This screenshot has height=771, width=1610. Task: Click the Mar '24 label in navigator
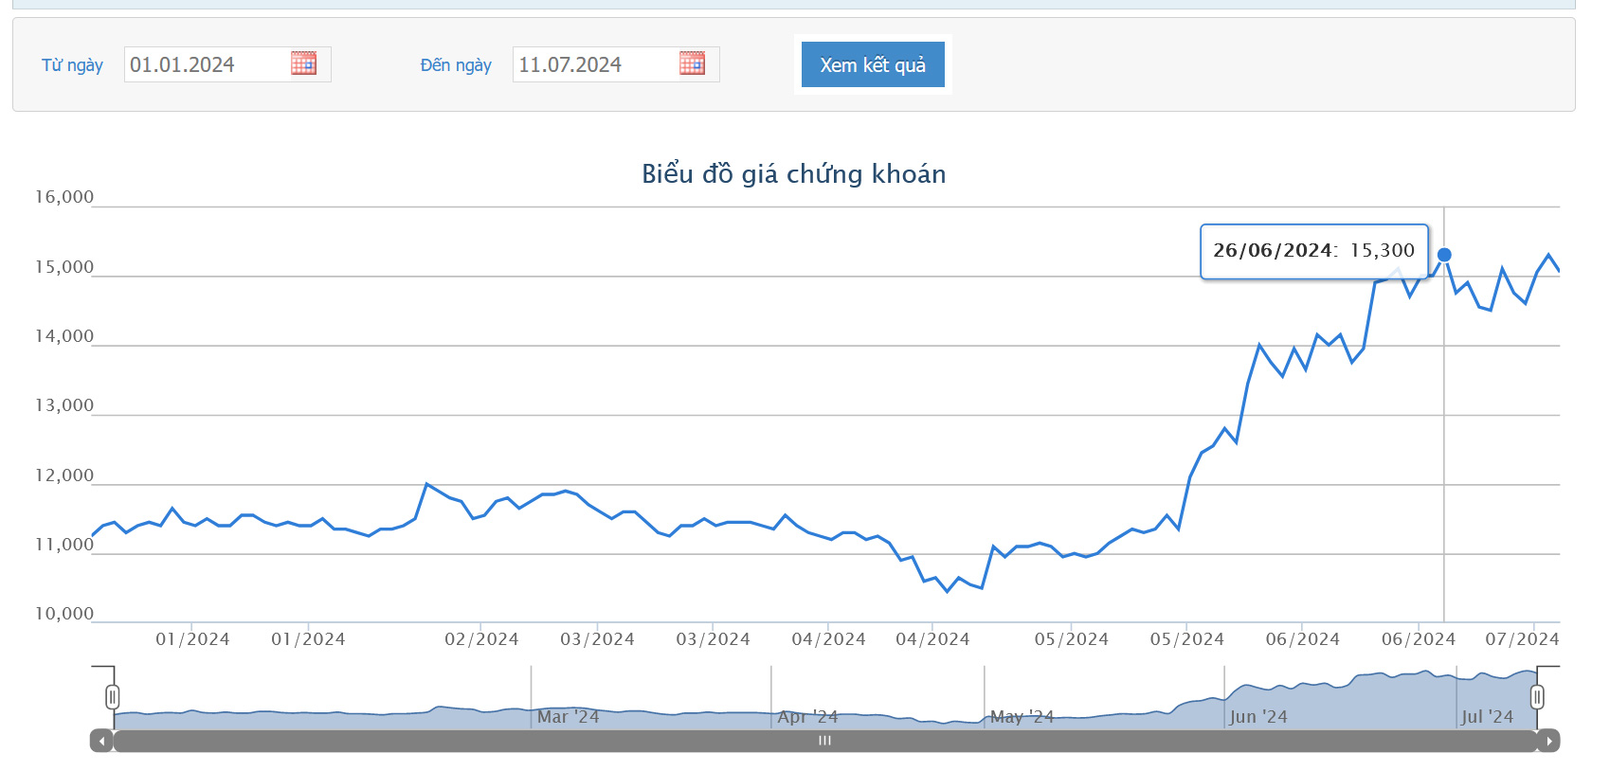[x=568, y=717]
